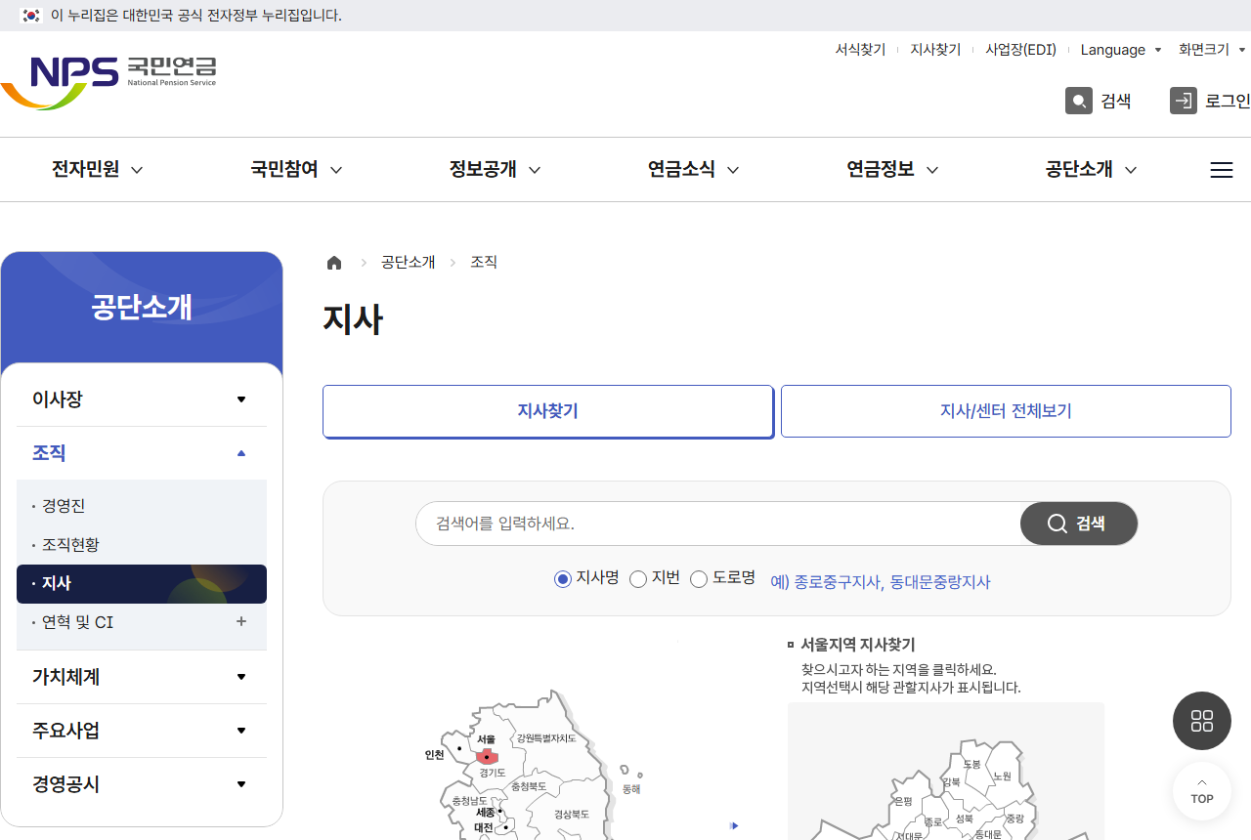Image resolution: width=1251 pixels, height=840 pixels.
Task: Select 성북 district on Seoul map
Action: [965, 819]
